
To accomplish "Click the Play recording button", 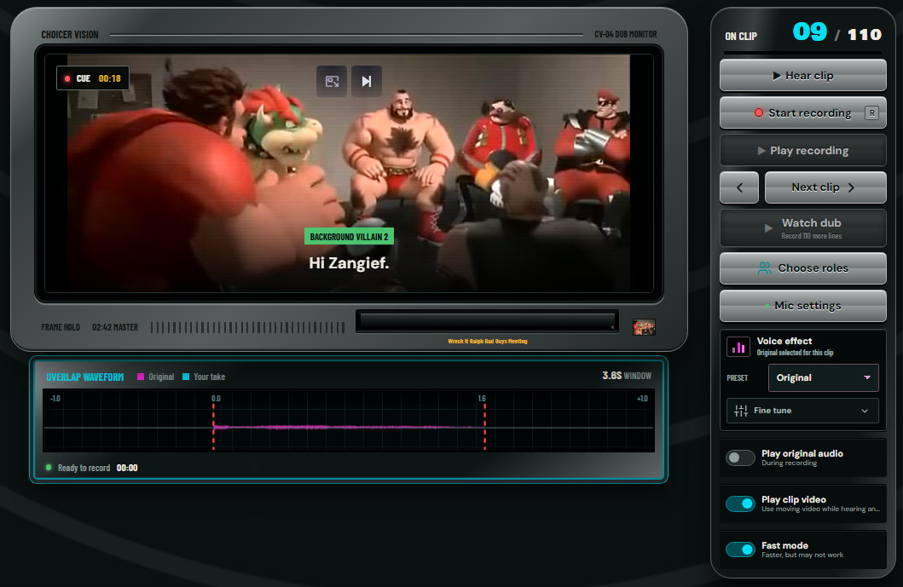I will click(x=802, y=150).
